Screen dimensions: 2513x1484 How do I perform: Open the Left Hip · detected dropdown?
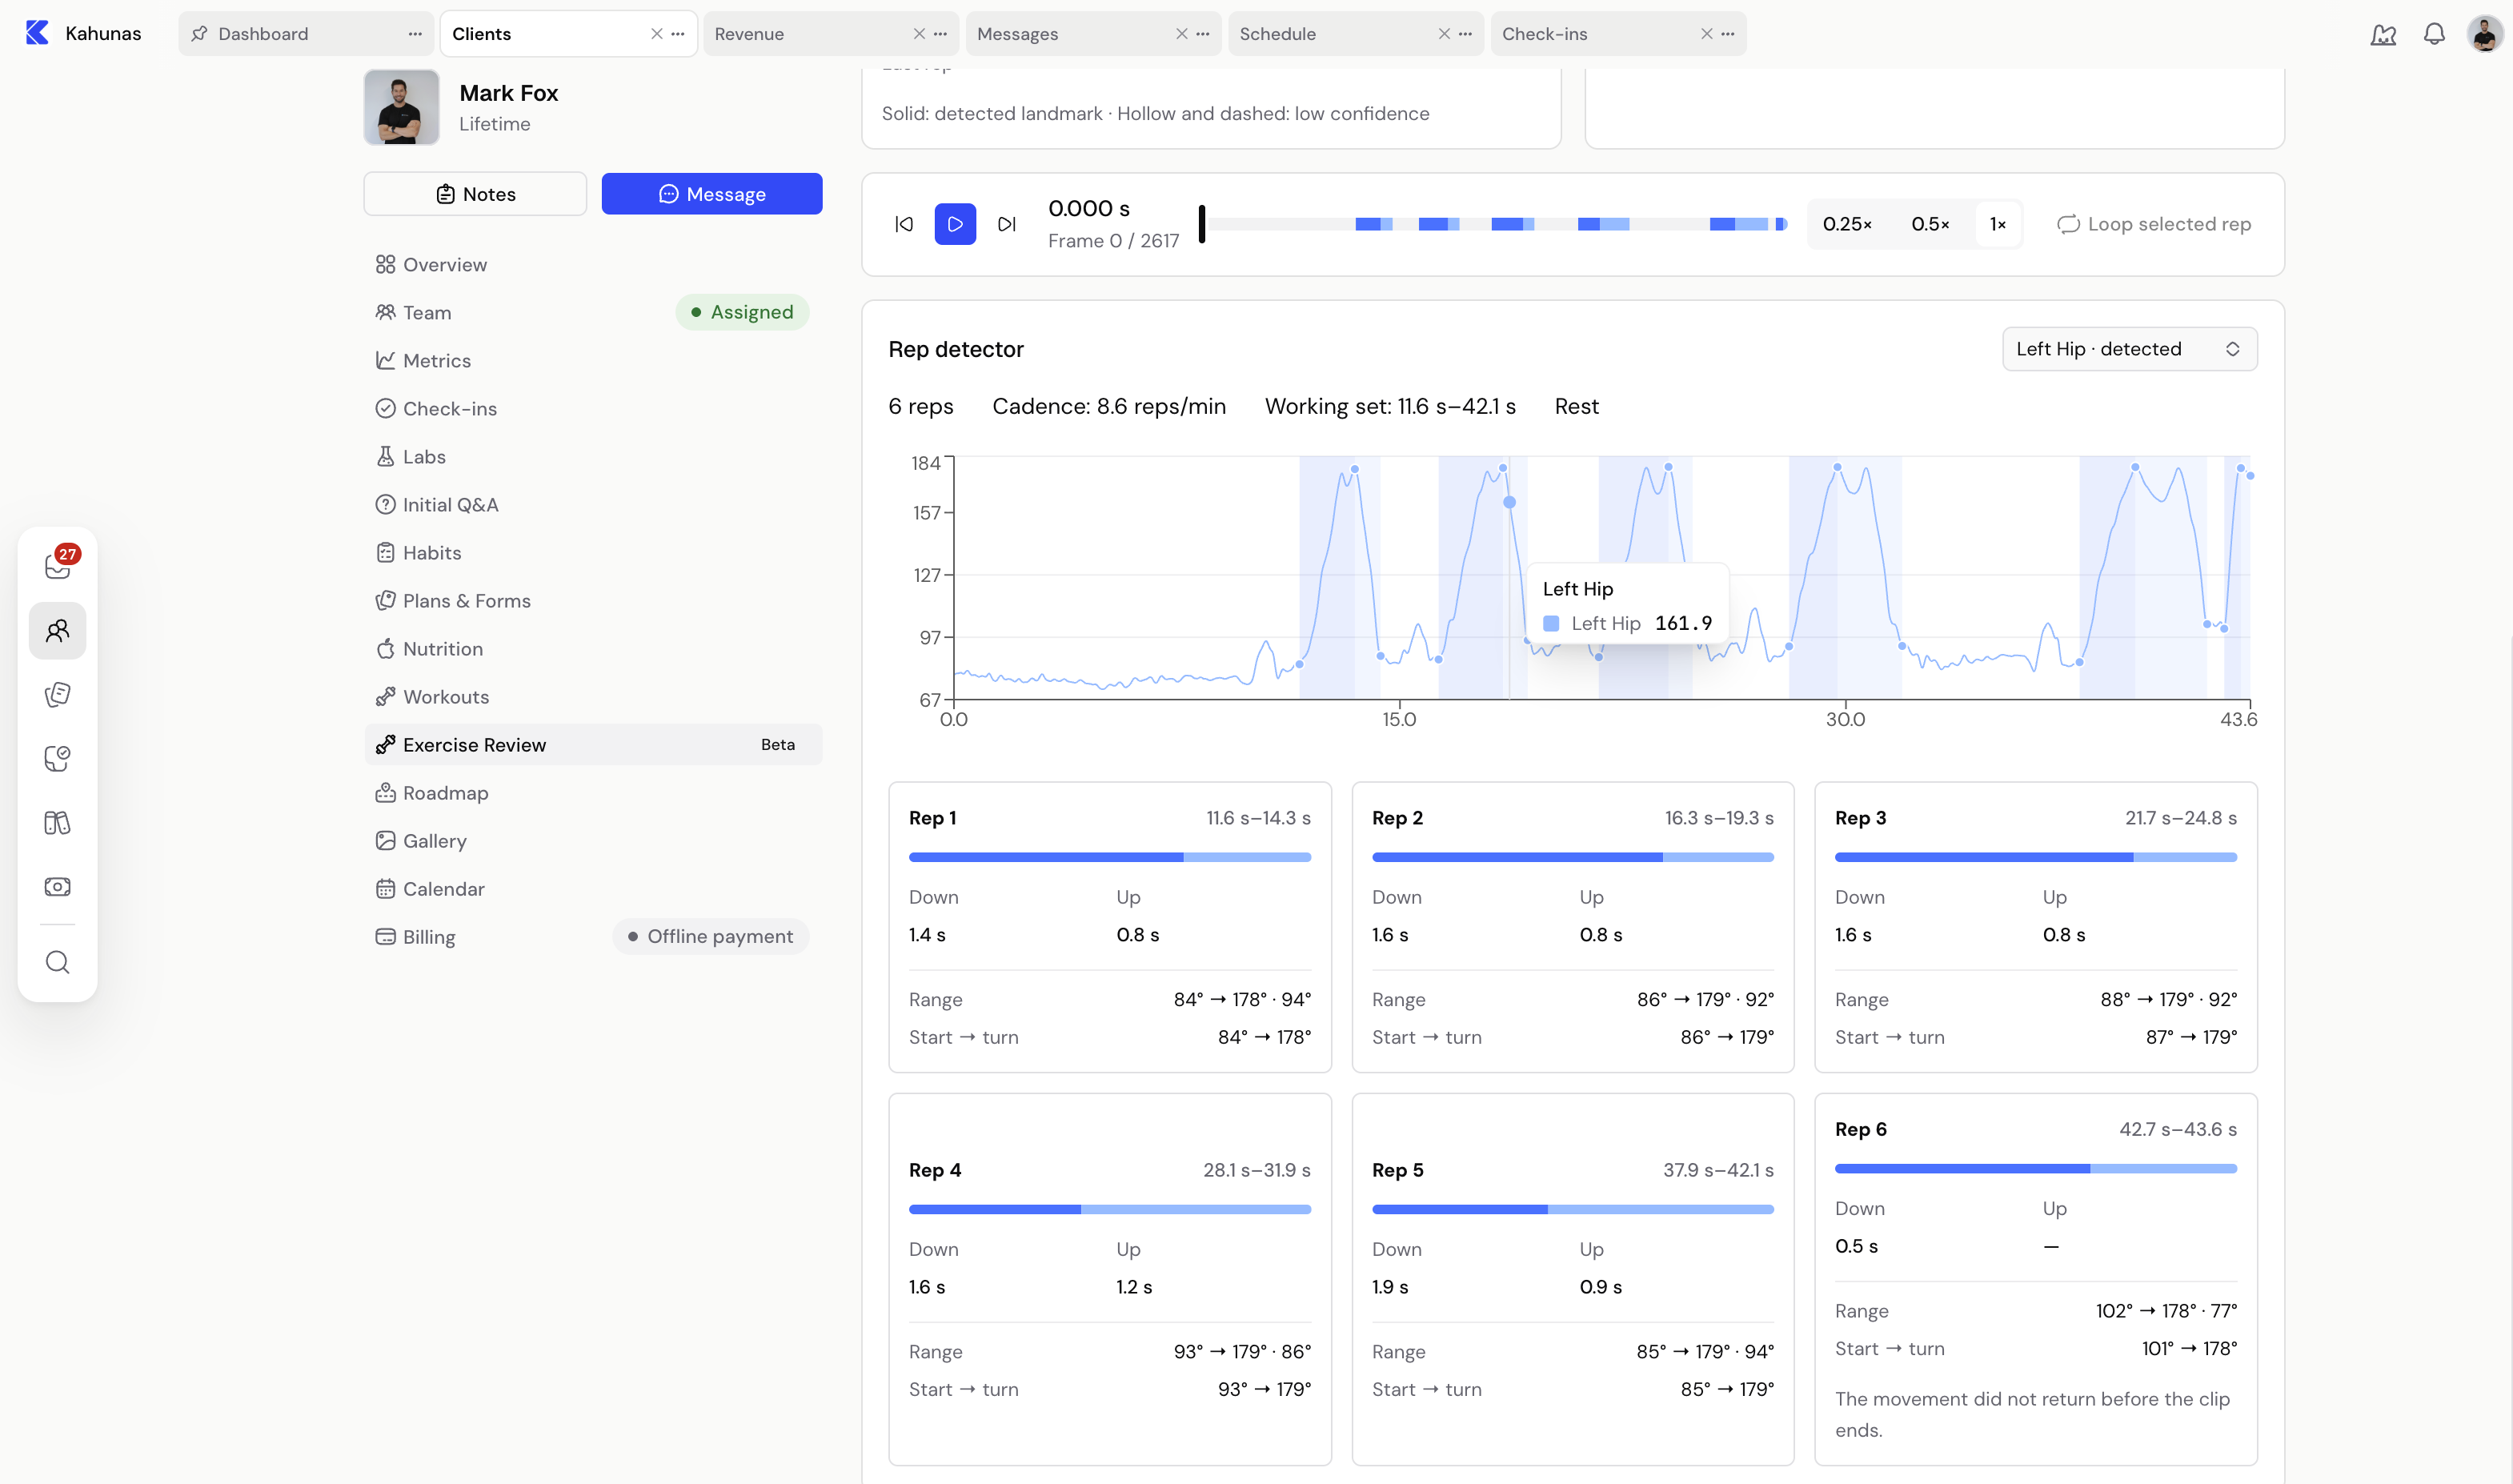coord(2129,349)
